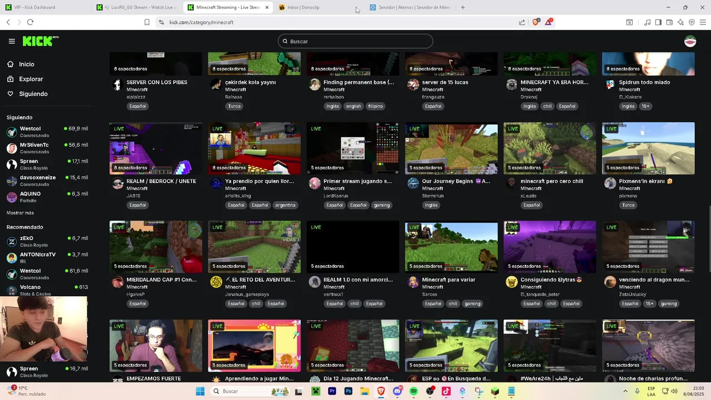711x400 pixels.
Task: Open the browser main menu
Action: tap(703, 22)
